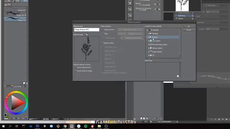Screen dimensions: 230x129
Task: Open Chrome from the taskbar
Action: pyautogui.click(x=65, y=126)
